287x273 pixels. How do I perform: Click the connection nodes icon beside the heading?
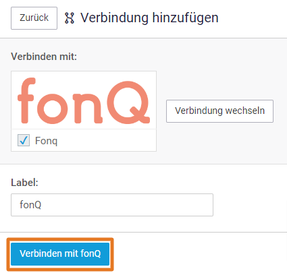[x=70, y=18]
